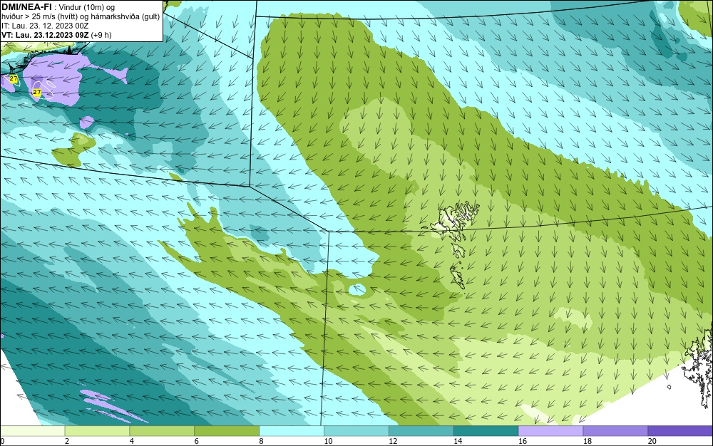
Task: Click the legend tick label "0"
Action: [x=2, y=441]
